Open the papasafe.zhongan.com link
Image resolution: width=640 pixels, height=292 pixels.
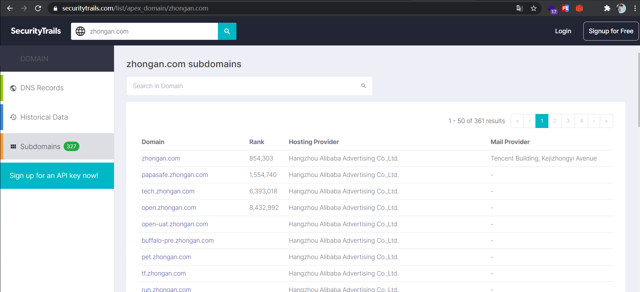tap(175, 175)
